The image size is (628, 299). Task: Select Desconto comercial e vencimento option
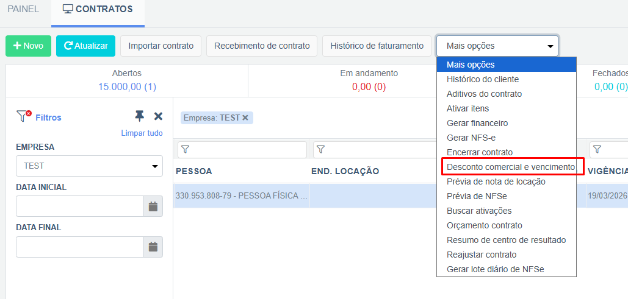tap(510, 167)
